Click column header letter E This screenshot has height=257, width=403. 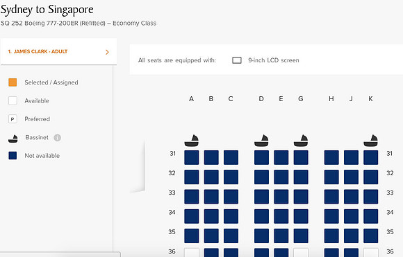(281, 99)
